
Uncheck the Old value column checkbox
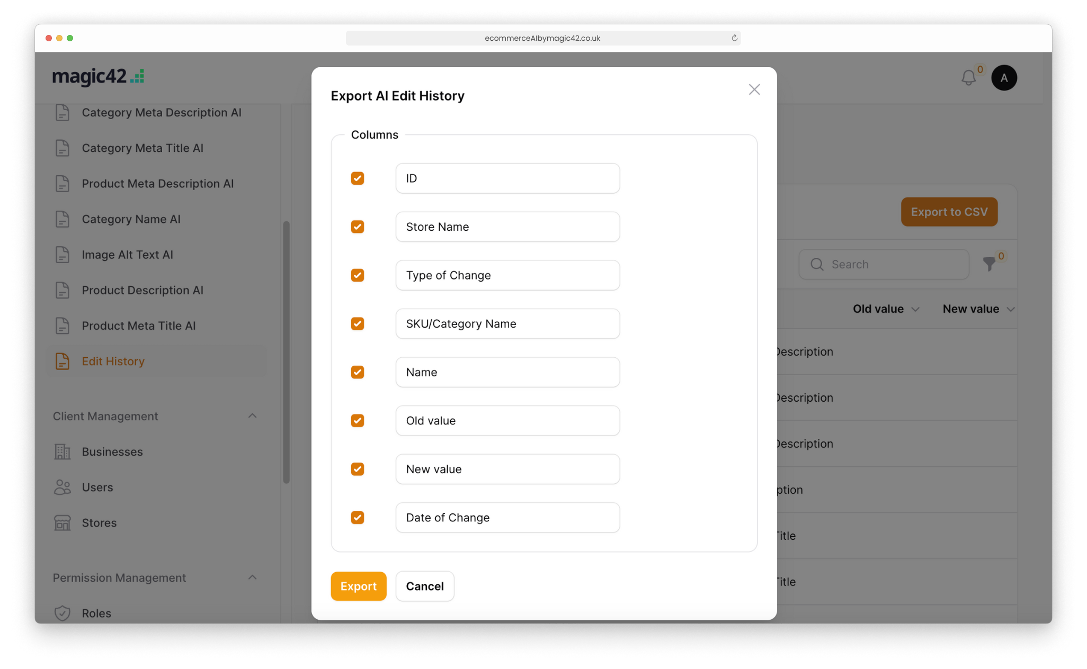click(358, 420)
